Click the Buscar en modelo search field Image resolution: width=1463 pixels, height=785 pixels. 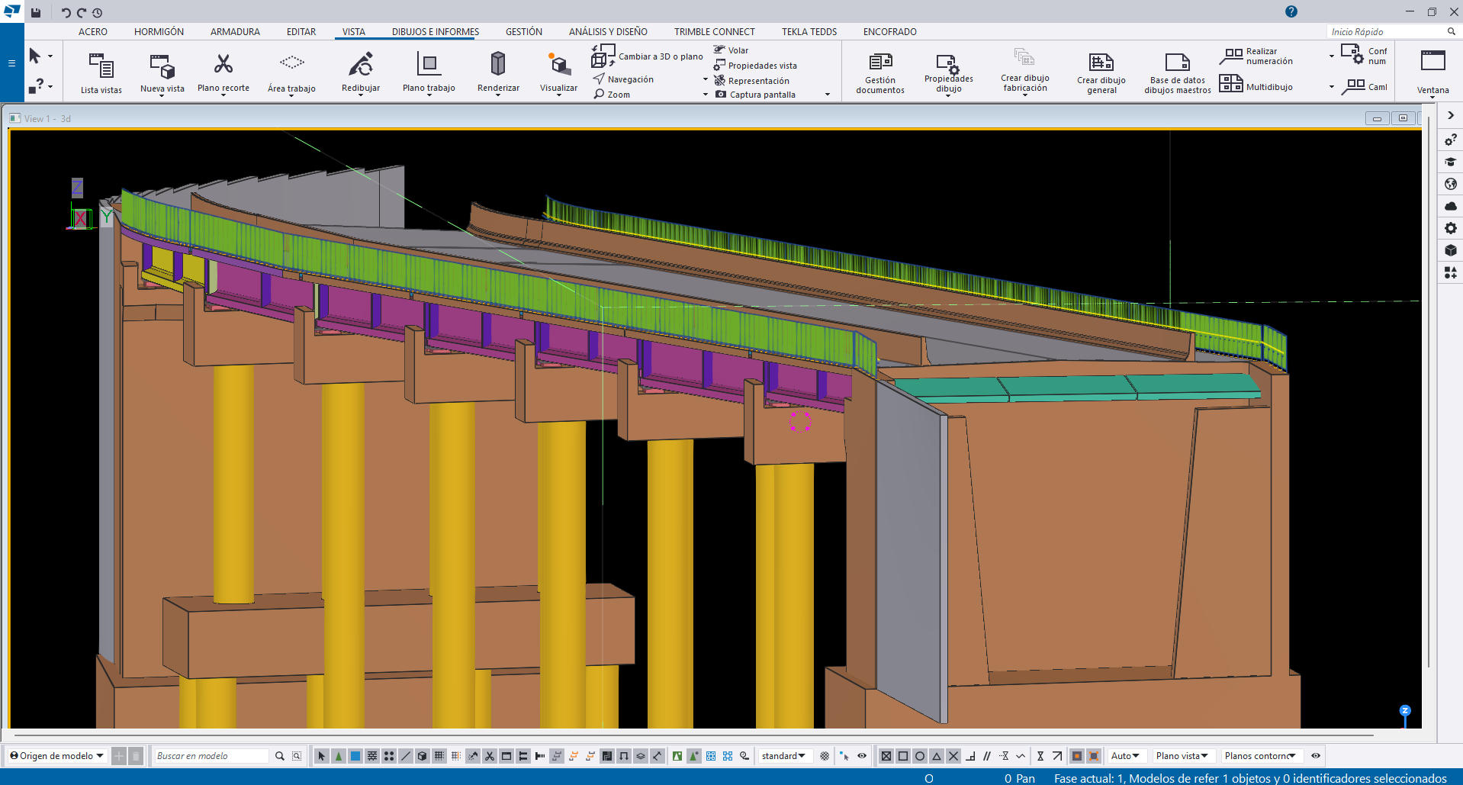click(x=211, y=756)
